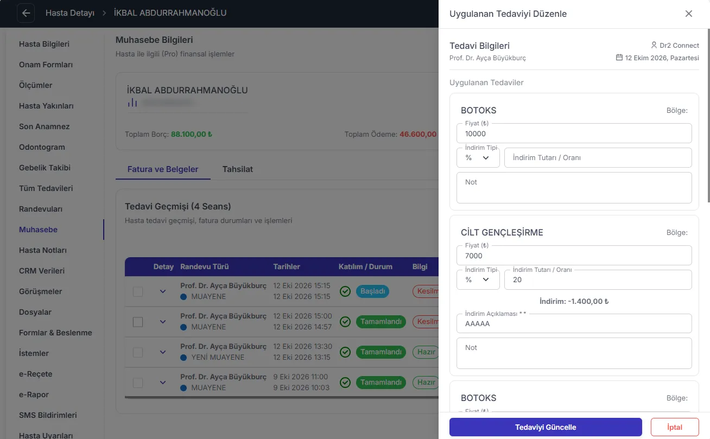Screen dimensions: 710x439
Task: Click green check icon in 12 Eki 15:00 row
Action: coord(345,322)
